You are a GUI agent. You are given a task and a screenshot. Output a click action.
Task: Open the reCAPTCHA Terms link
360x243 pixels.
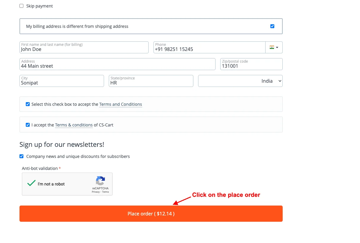pos(106,192)
